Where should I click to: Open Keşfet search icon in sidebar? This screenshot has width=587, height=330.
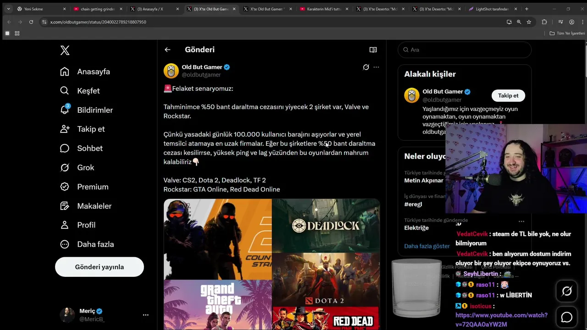(x=65, y=91)
